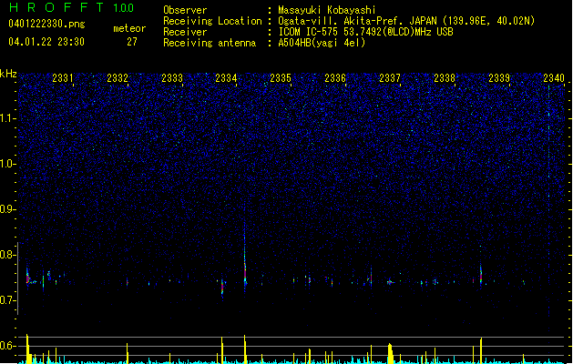Click the timestamp 04.01.22 23:30

tap(46, 42)
